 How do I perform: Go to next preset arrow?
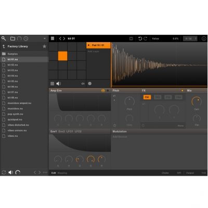(x=64, y=38)
